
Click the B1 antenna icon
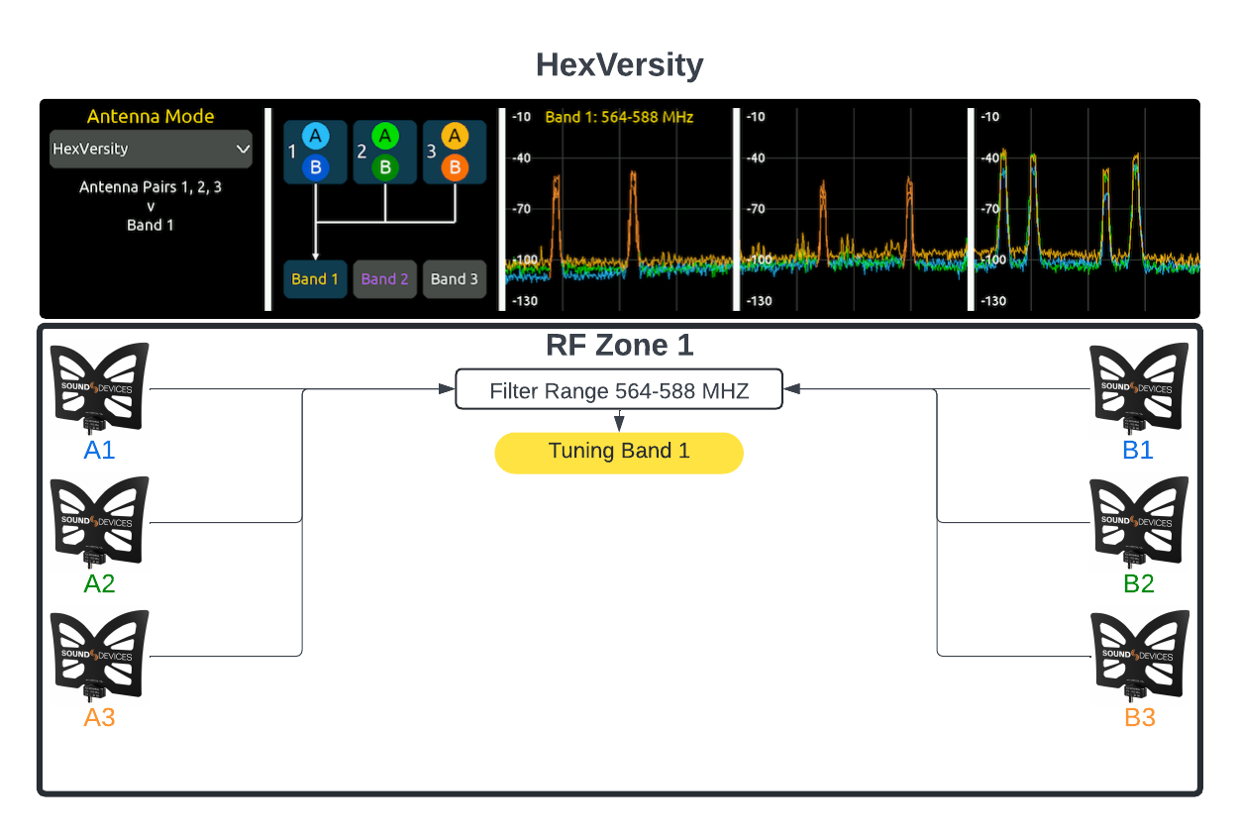tap(1139, 387)
